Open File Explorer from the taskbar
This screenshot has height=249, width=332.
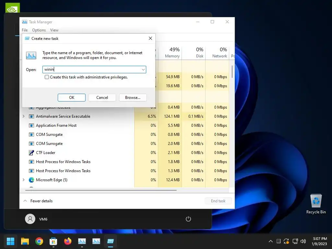[x=25, y=241]
